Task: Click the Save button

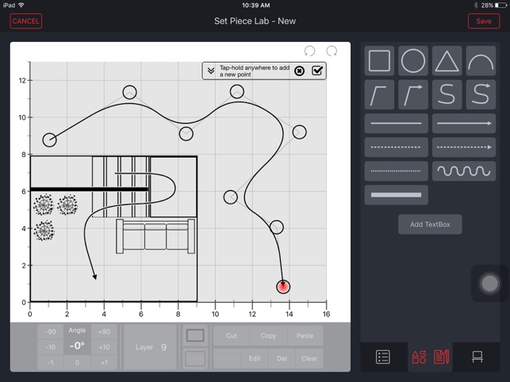Action: [x=484, y=21]
